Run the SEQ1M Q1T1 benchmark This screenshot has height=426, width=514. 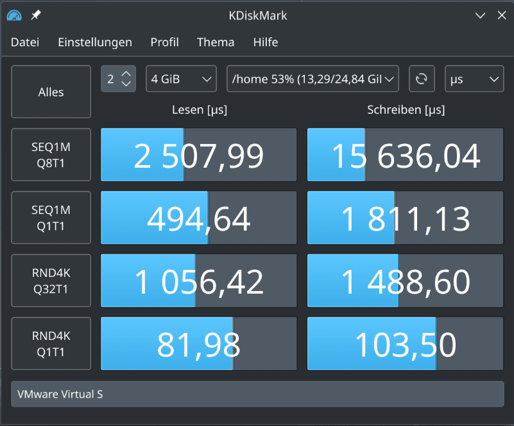tap(51, 218)
